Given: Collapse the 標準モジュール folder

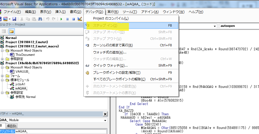Looking at the screenshot, I should (2, 80).
